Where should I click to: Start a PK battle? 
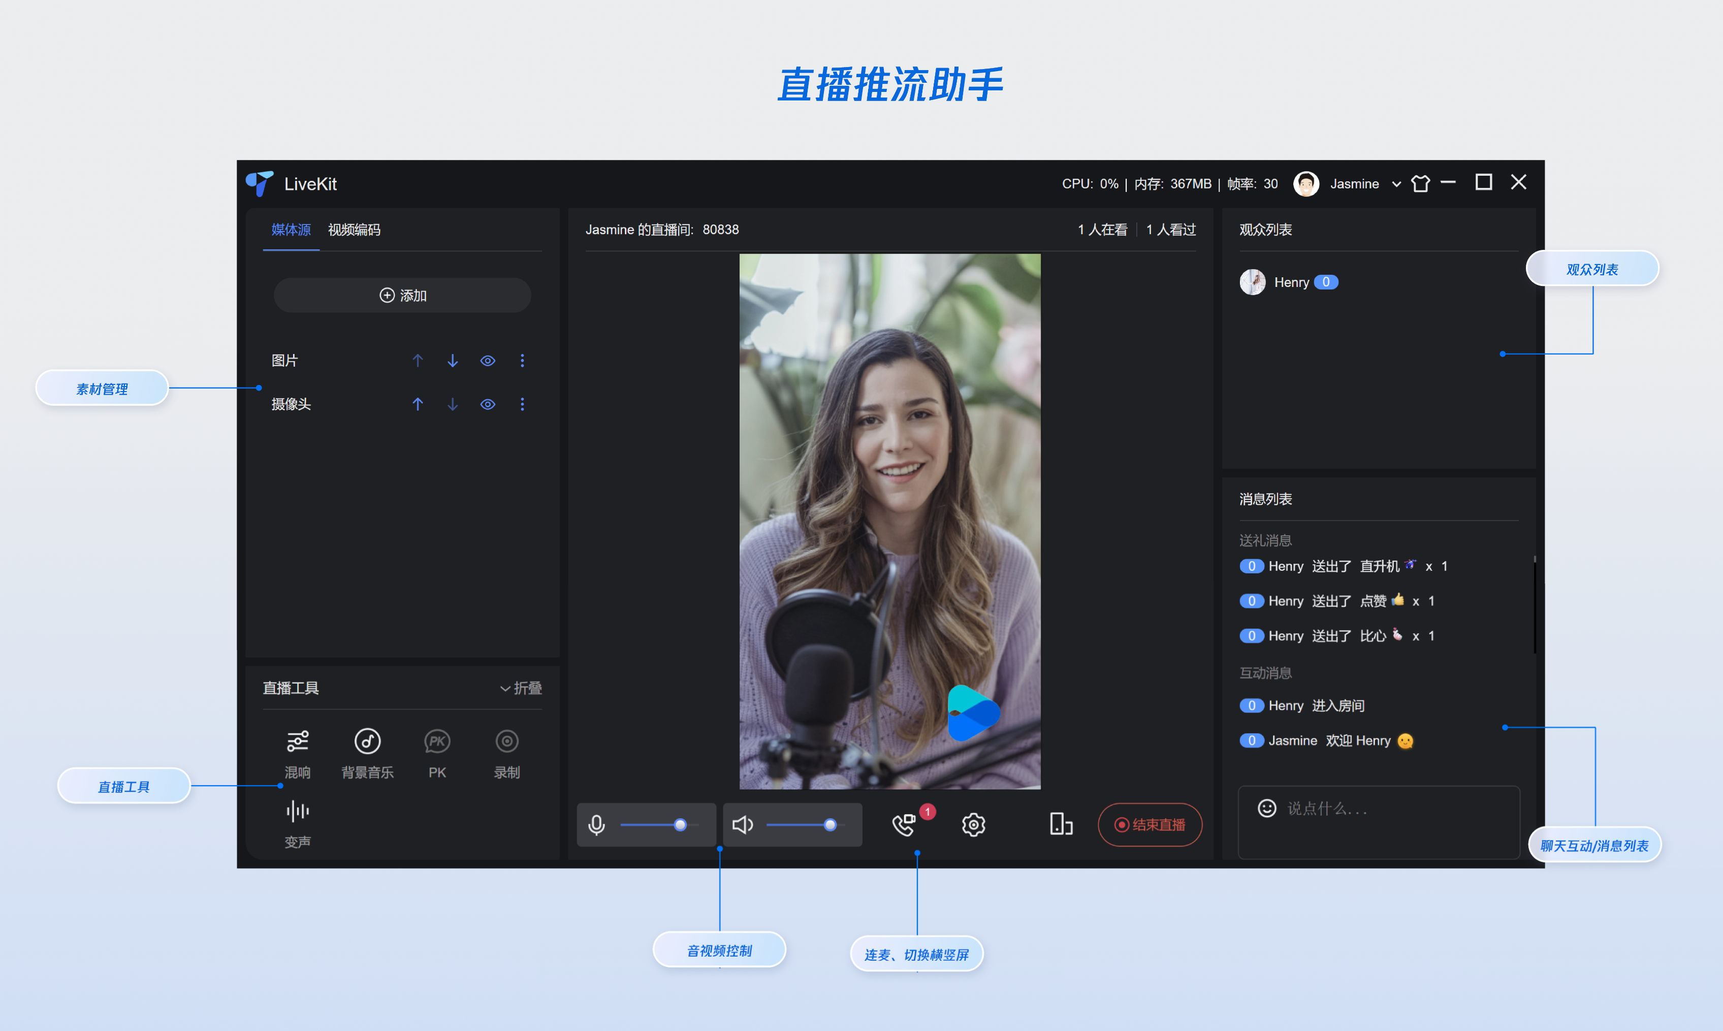437,742
